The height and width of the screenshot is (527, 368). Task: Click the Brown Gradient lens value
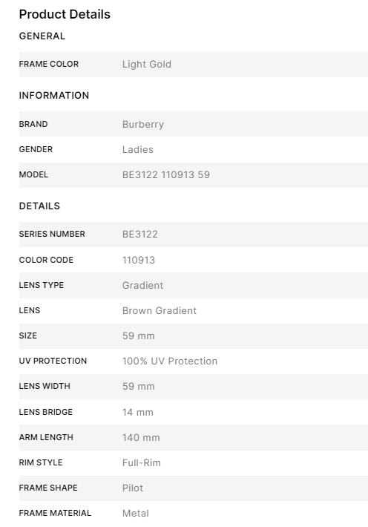click(160, 310)
